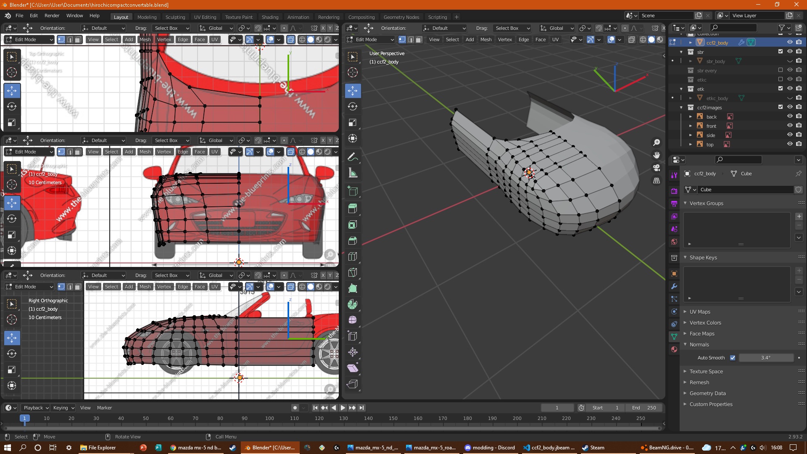Select the Spin tool

pyautogui.click(x=353, y=304)
